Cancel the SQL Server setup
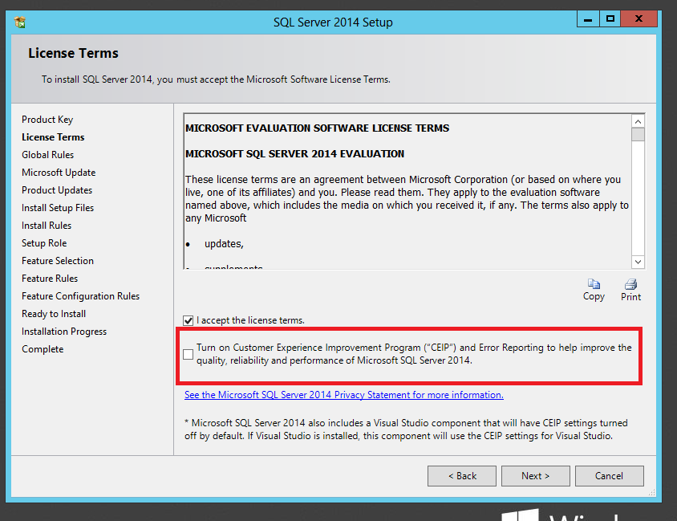 (x=609, y=475)
